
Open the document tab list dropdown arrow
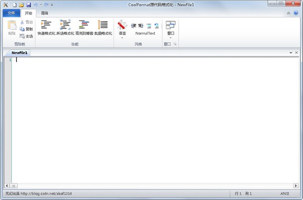pyautogui.click(x=291, y=53)
